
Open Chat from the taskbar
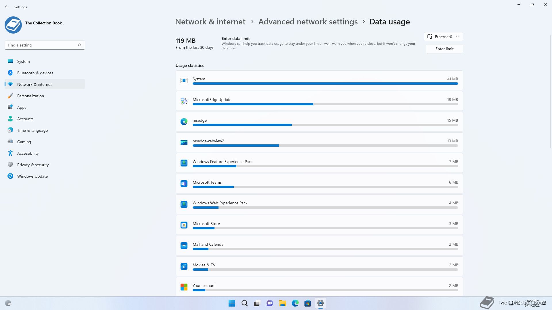click(270, 303)
